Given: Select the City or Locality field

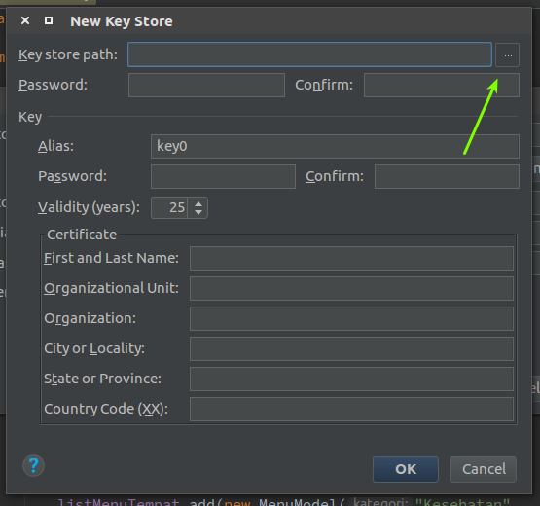Looking at the screenshot, I should pos(351,349).
